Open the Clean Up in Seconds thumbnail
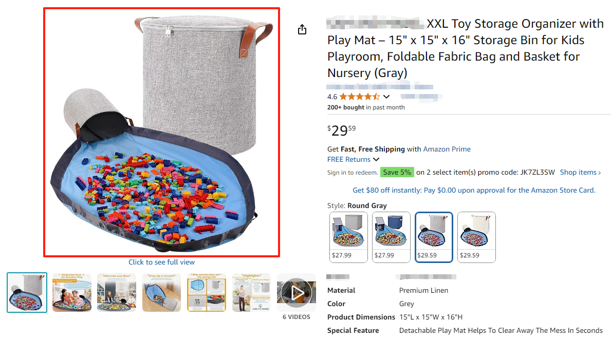 pyautogui.click(x=161, y=292)
